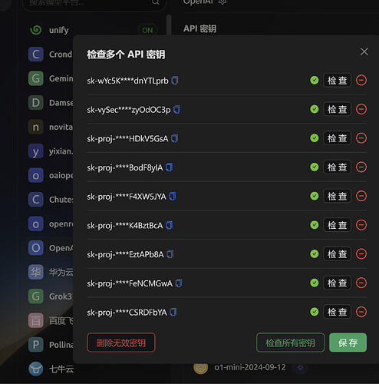The width and height of the screenshot is (379, 384).
Task: Select the novita provider in sidebar
Action: pos(50,127)
